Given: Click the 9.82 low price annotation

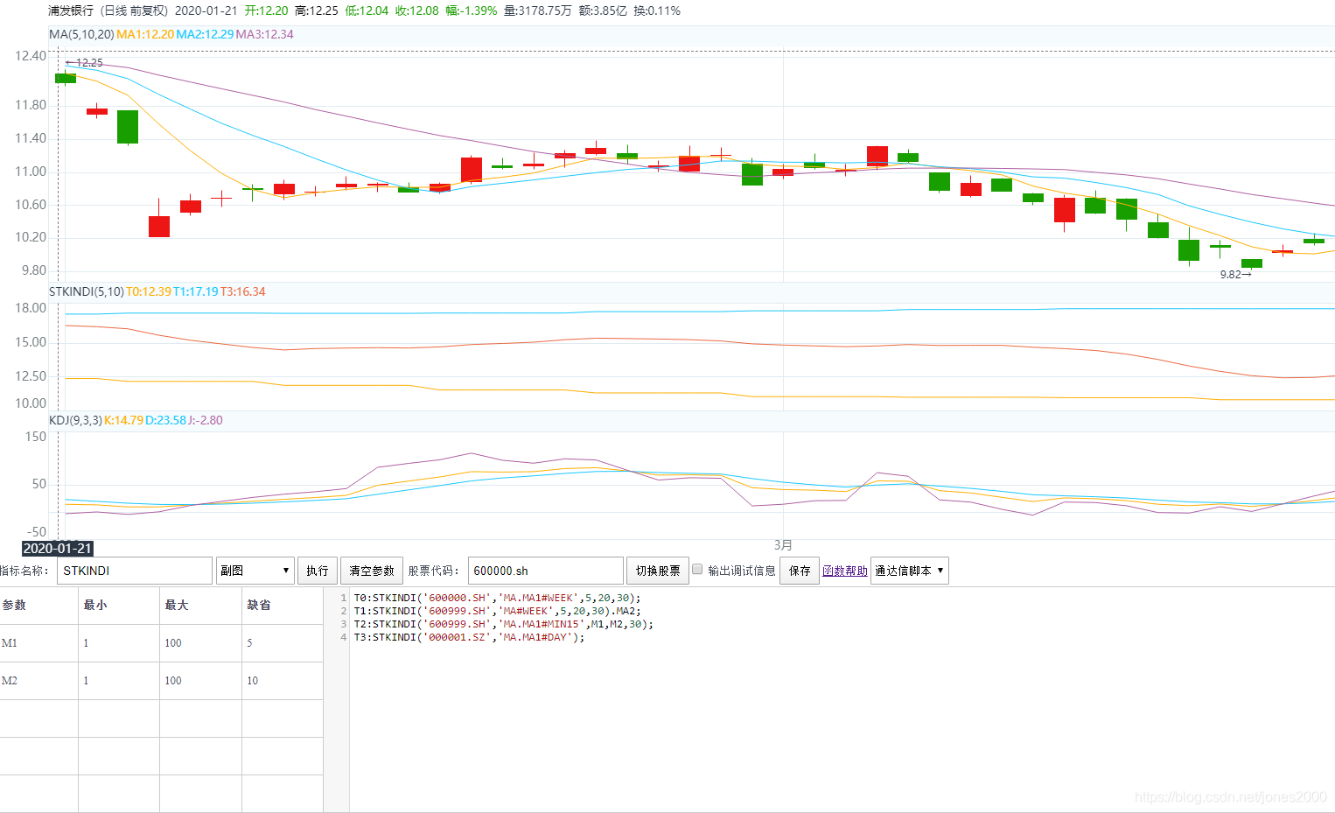Looking at the screenshot, I should (x=1235, y=275).
